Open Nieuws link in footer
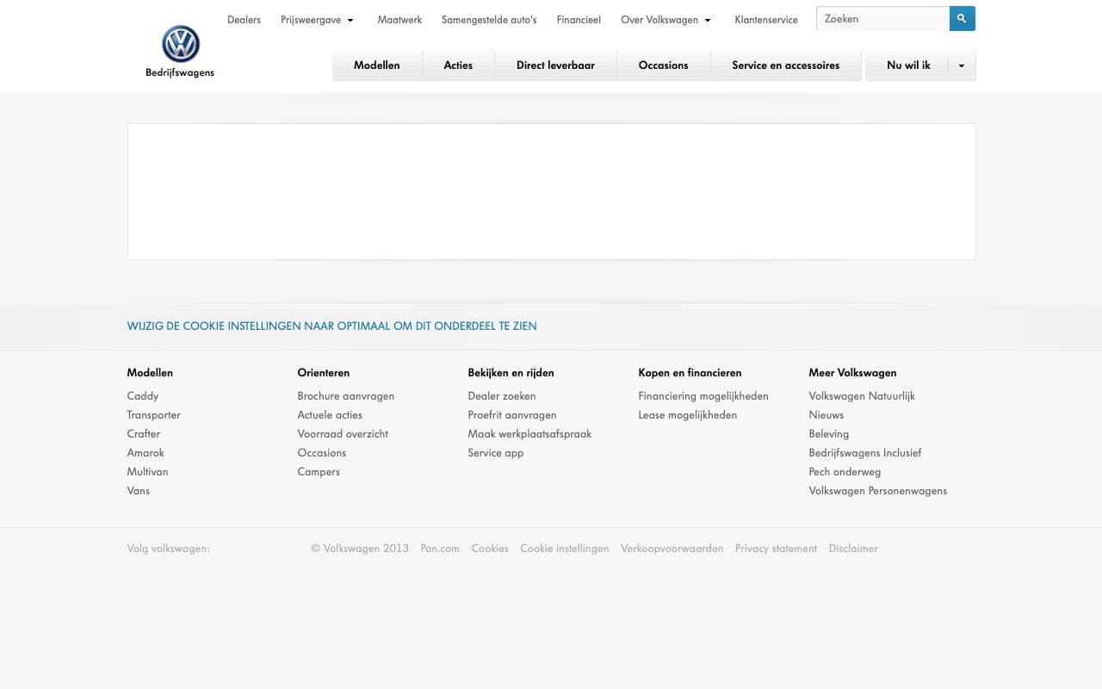Viewport: 1102px width, 689px height. pos(826,415)
